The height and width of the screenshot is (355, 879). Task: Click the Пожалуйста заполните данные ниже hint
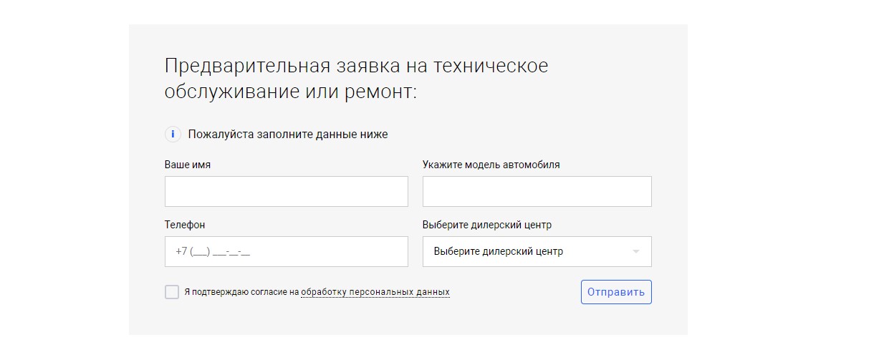point(288,134)
